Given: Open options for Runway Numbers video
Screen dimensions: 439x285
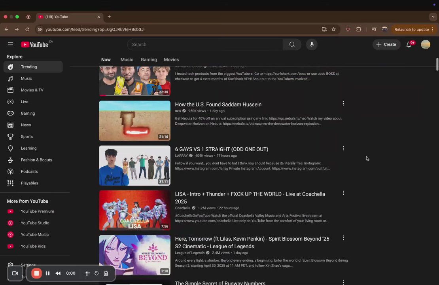Looking at the screenshot, I should (x=343, y=282).
